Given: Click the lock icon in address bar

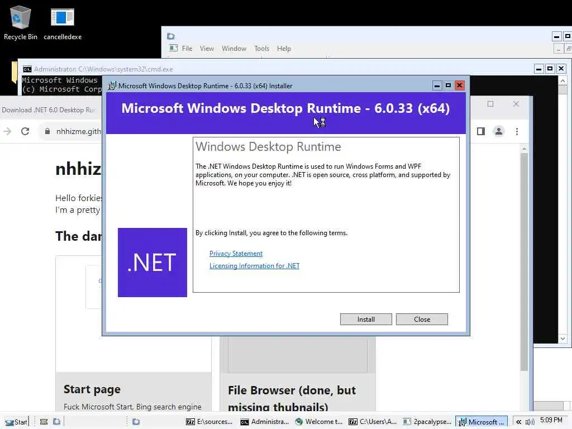Looking at the screenshot, I should [47, 131].
